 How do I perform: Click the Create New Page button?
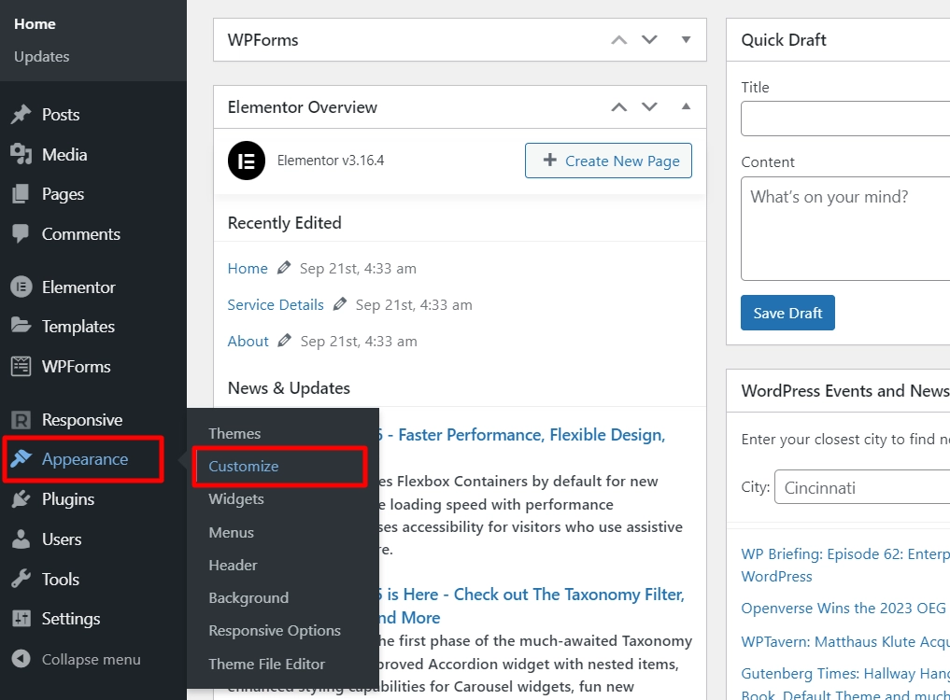tap(608, 161)
